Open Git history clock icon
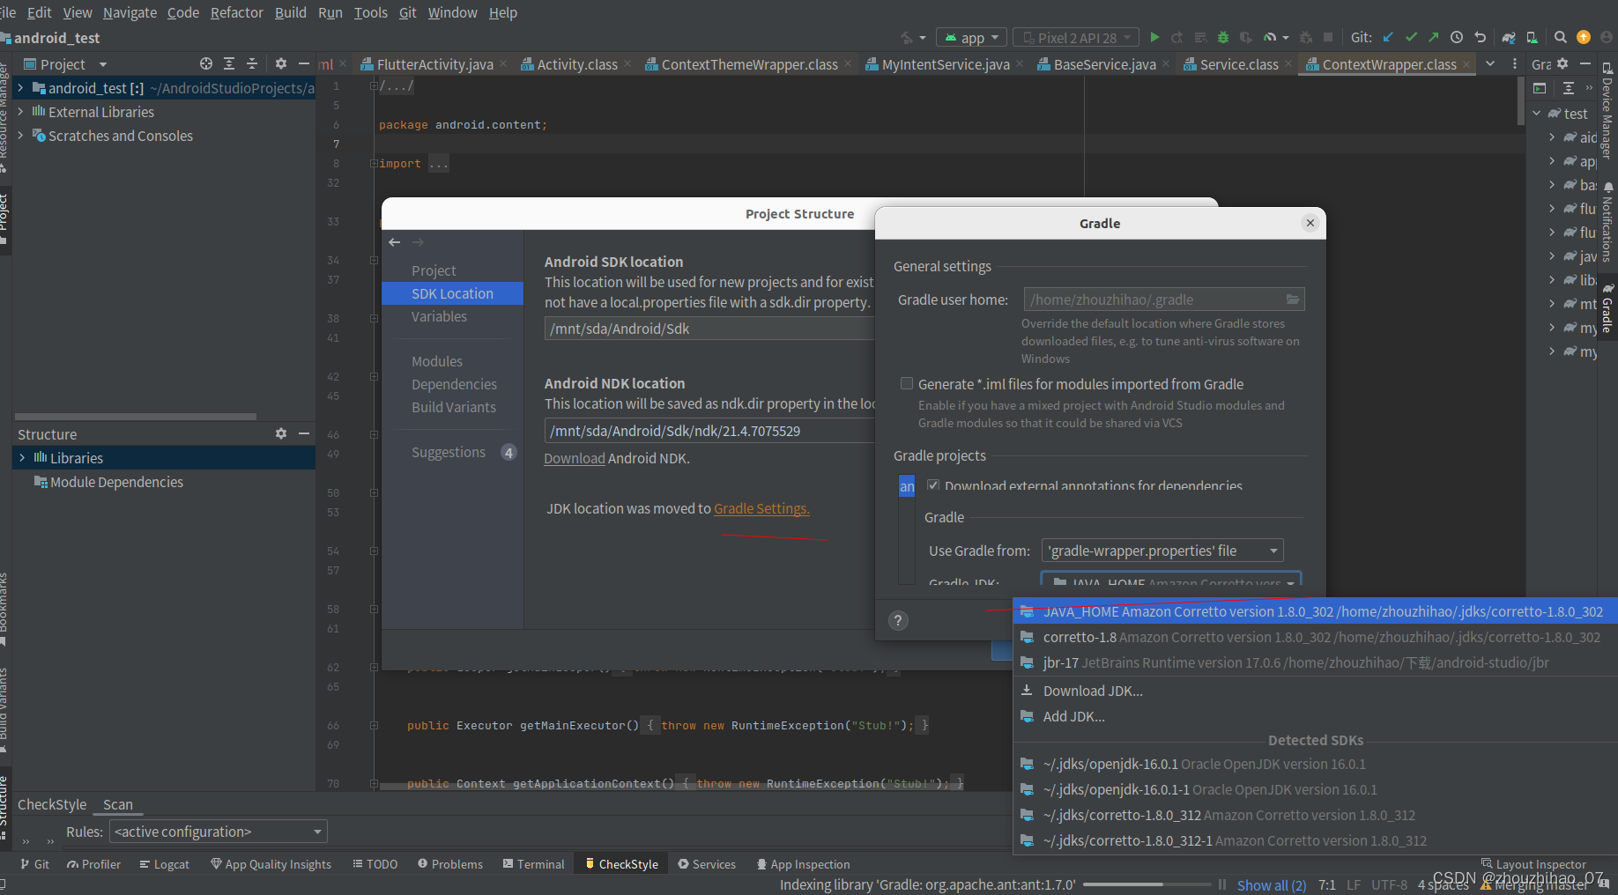This screenshot has width=1618, height=895. [x=1457, y=38]
